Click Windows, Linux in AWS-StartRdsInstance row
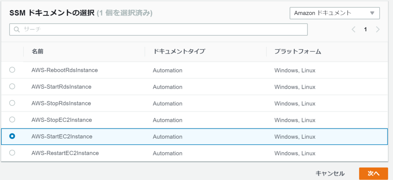This screenshot has width=393, height=180. point(295,87)
